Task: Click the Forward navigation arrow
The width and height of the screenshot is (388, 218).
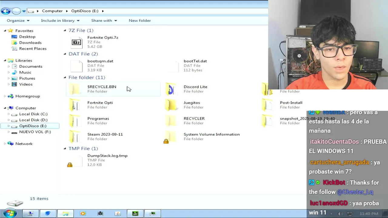Action: click(x=16, y=11)
